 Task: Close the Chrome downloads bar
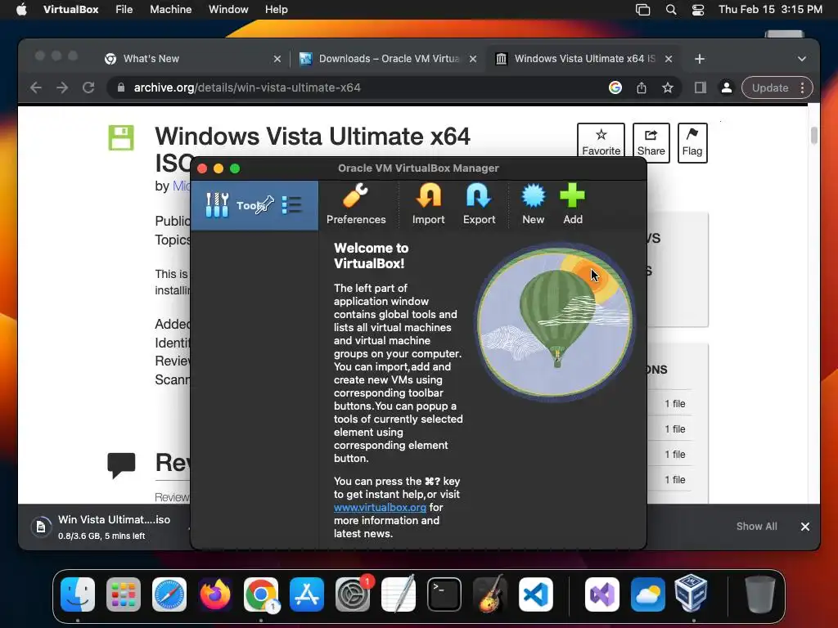pos(805,527)
